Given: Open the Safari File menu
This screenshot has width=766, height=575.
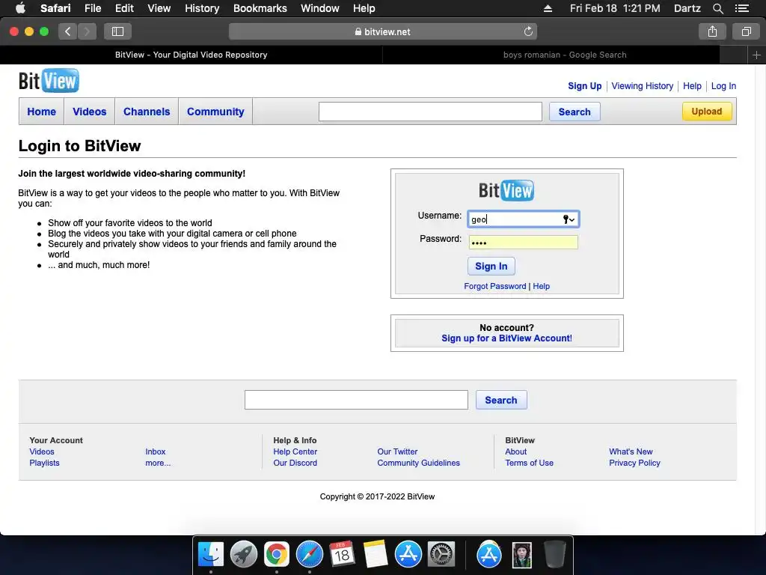Looking at the screenshot, I should coord(92,8).
